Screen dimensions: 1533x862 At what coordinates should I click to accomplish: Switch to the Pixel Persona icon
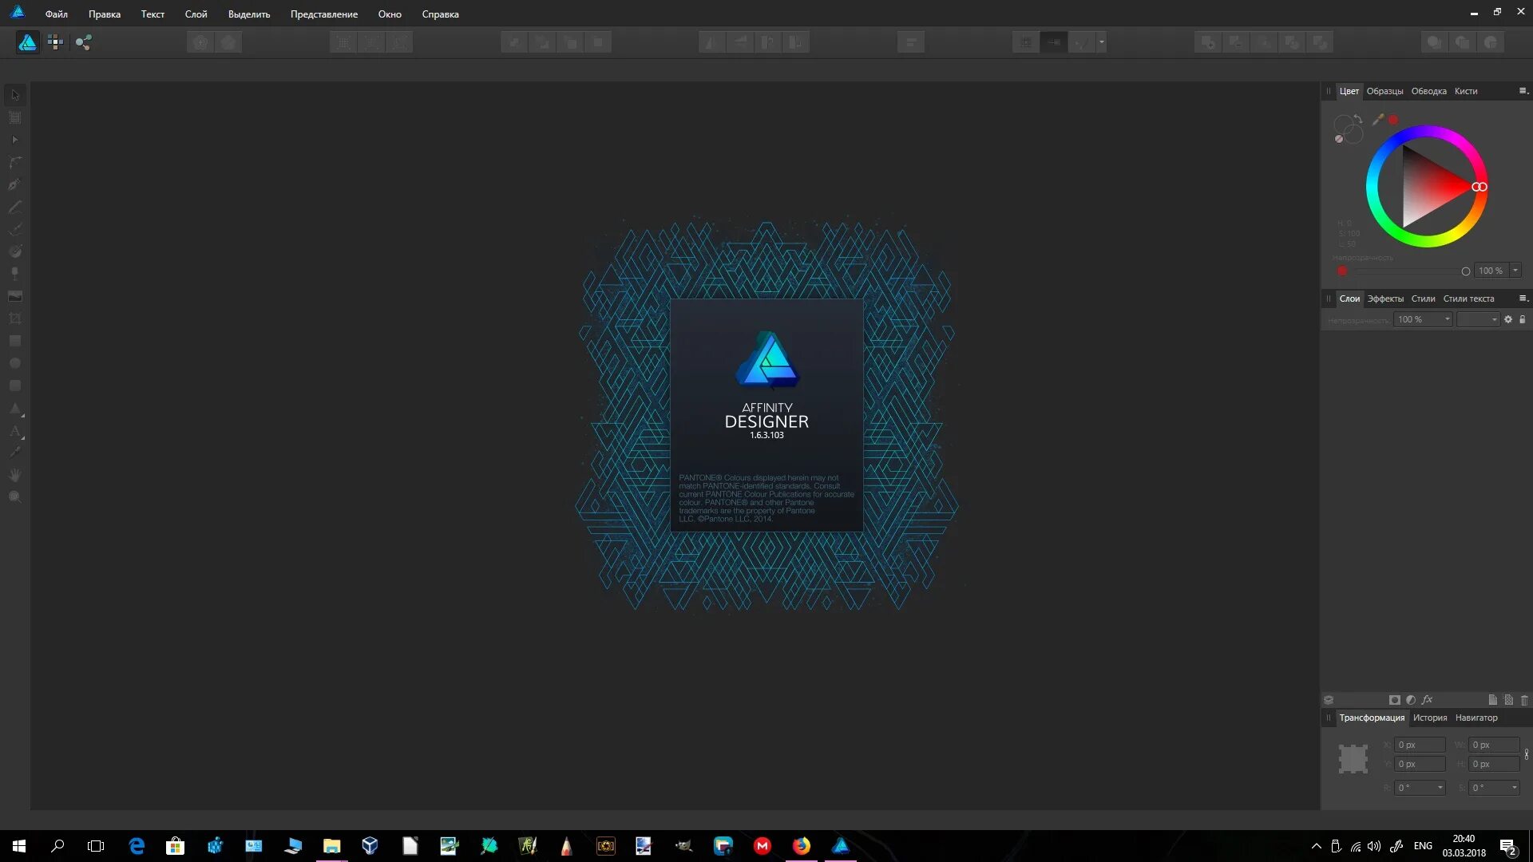point(55,42)
